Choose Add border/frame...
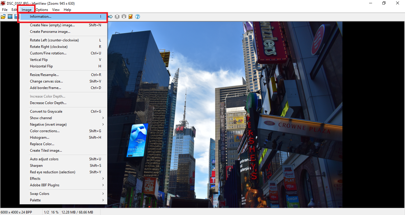 63,88
